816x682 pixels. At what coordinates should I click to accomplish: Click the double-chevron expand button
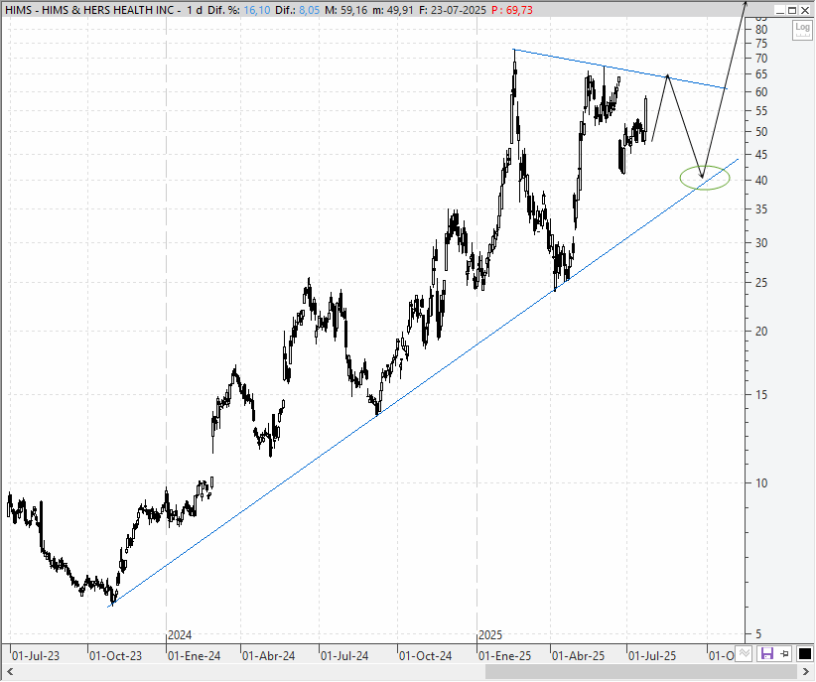coord(745,653)
